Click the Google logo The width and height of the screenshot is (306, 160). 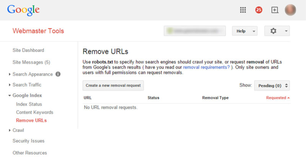click(x=23, y=10)
